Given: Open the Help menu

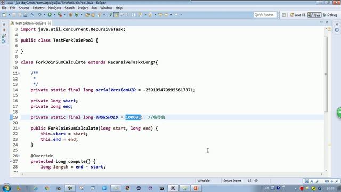Looking at the screenshot, I should pyautogui.click(x=119, y=8).
